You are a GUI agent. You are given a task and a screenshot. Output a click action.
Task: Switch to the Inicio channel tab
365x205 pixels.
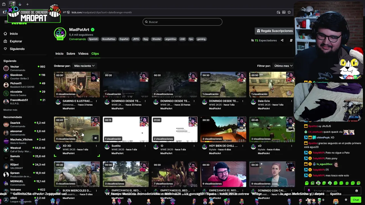[59, 54]
